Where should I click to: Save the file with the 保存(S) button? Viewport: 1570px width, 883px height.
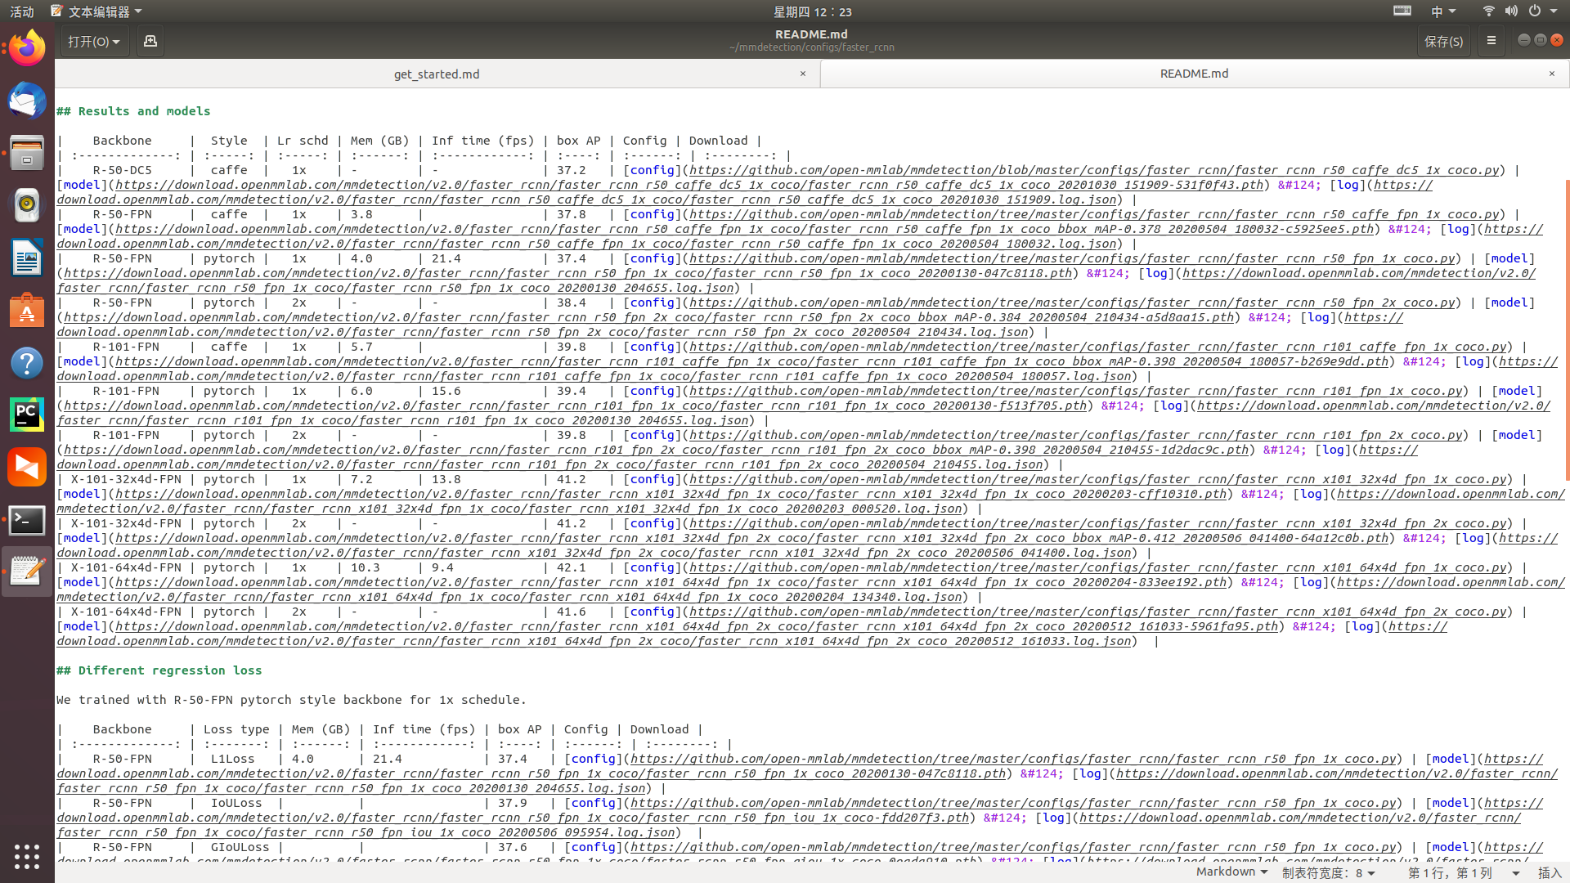(1443, 40)
